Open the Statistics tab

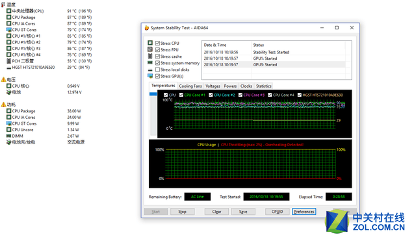pos(264,86)
